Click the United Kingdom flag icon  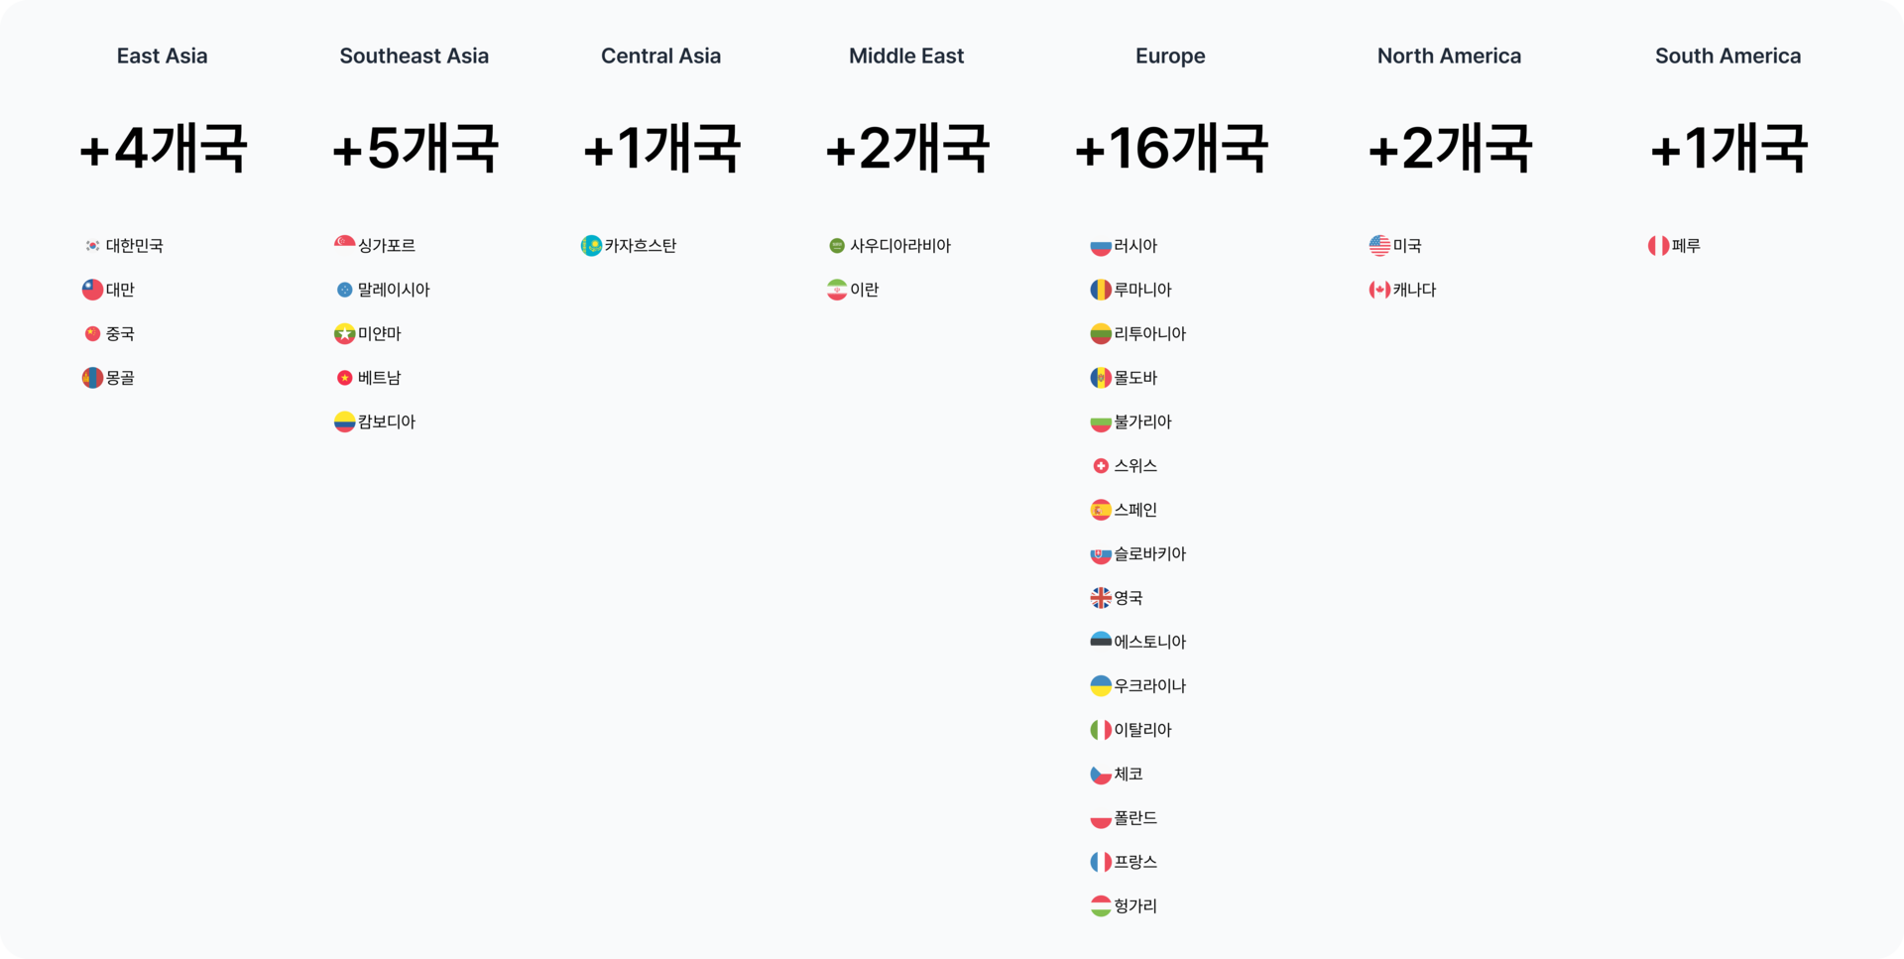[x=1101, y=598]
